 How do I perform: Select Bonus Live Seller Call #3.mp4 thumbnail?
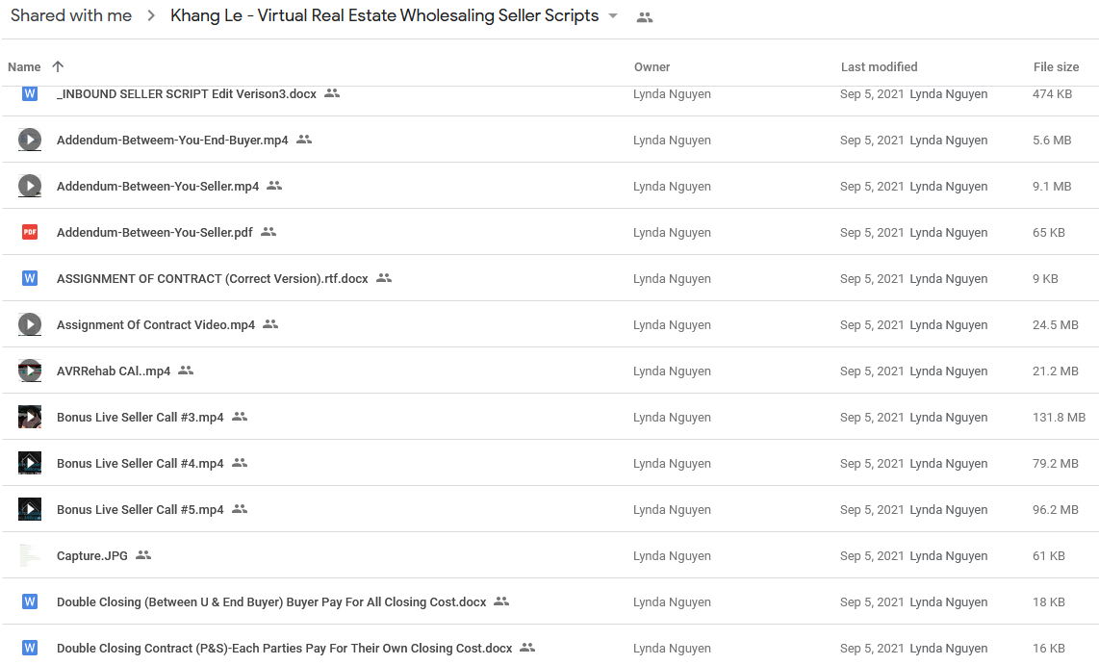click(x=30, y=417)
